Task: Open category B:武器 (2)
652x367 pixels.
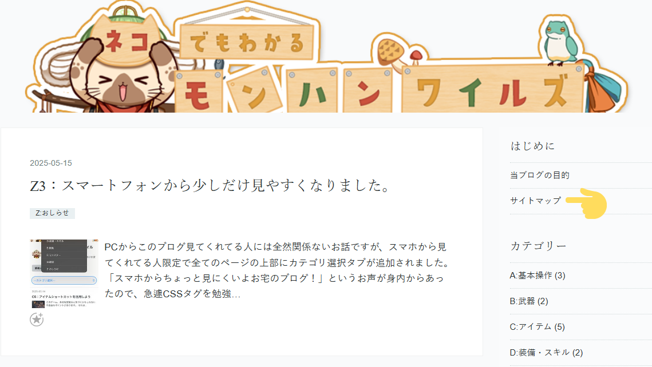Action: [529, 301]
